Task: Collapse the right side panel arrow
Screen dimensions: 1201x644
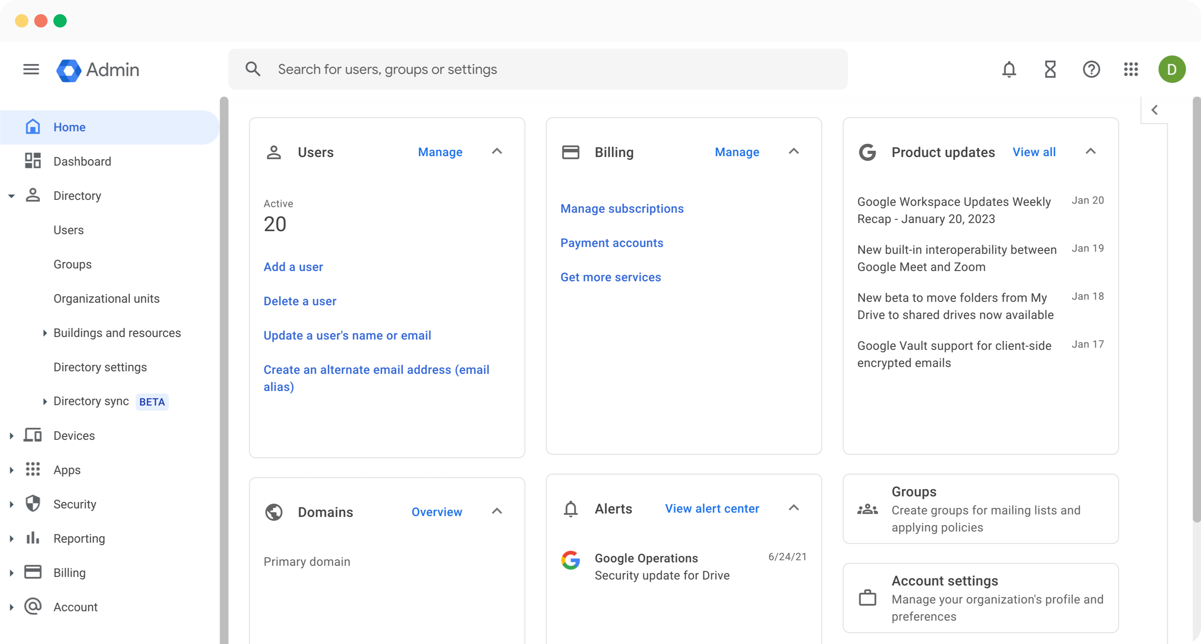Action: pyautogui.click(x=1154, y=110)
